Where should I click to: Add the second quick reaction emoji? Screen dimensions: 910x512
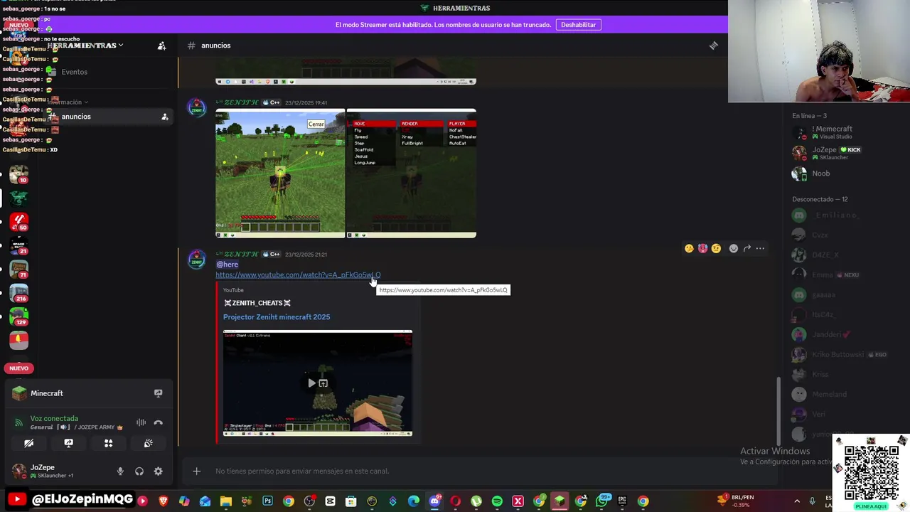pyautogui.click(x=702, y=248)
